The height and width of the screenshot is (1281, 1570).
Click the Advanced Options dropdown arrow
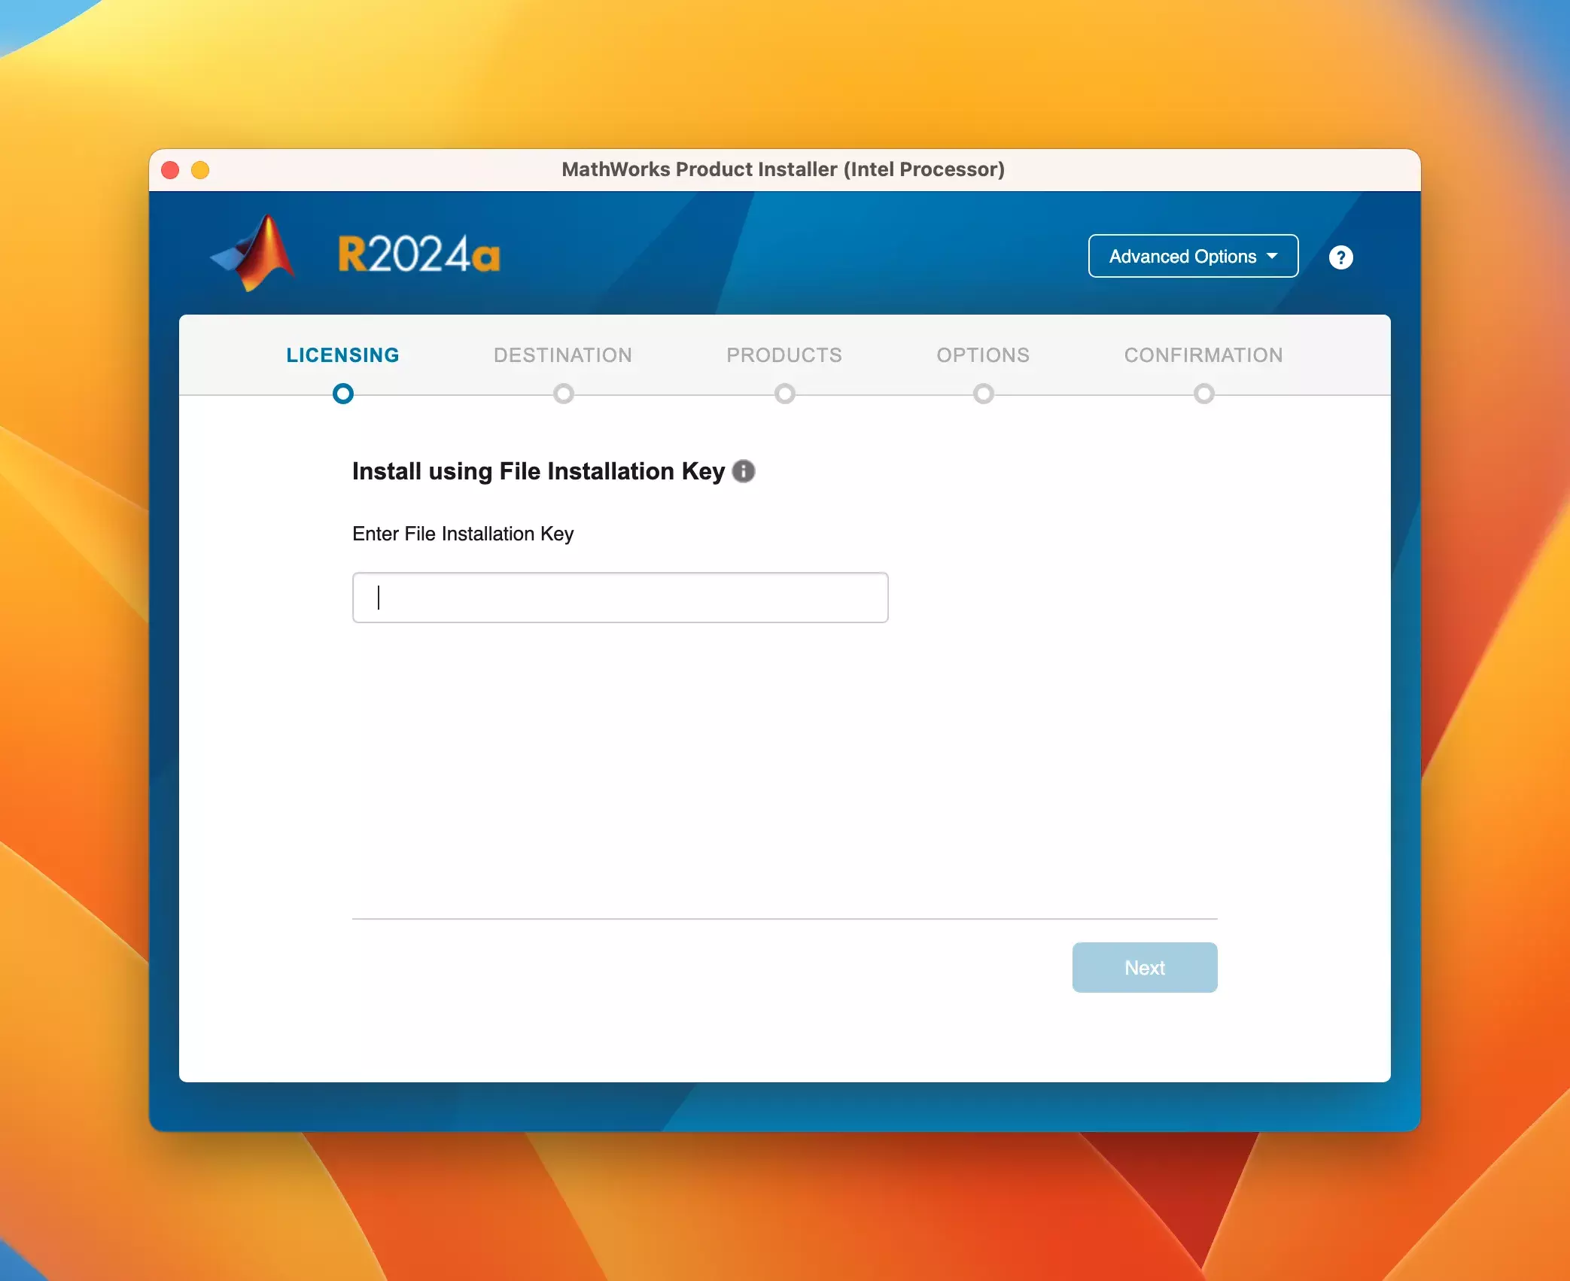click(1272, 256)
